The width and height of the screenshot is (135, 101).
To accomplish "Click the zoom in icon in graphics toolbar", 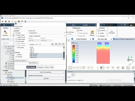I will [89, 68].
